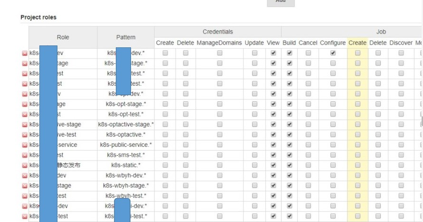Click the Pattern column header
Viewport: 423px width, 222px height.
tap(126, 37)
